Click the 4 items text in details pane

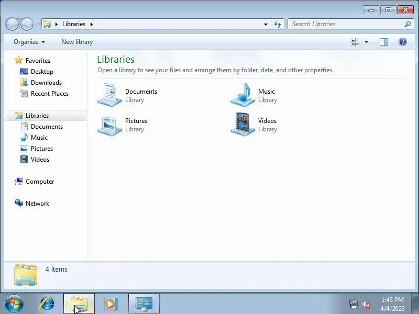[57, 269]
